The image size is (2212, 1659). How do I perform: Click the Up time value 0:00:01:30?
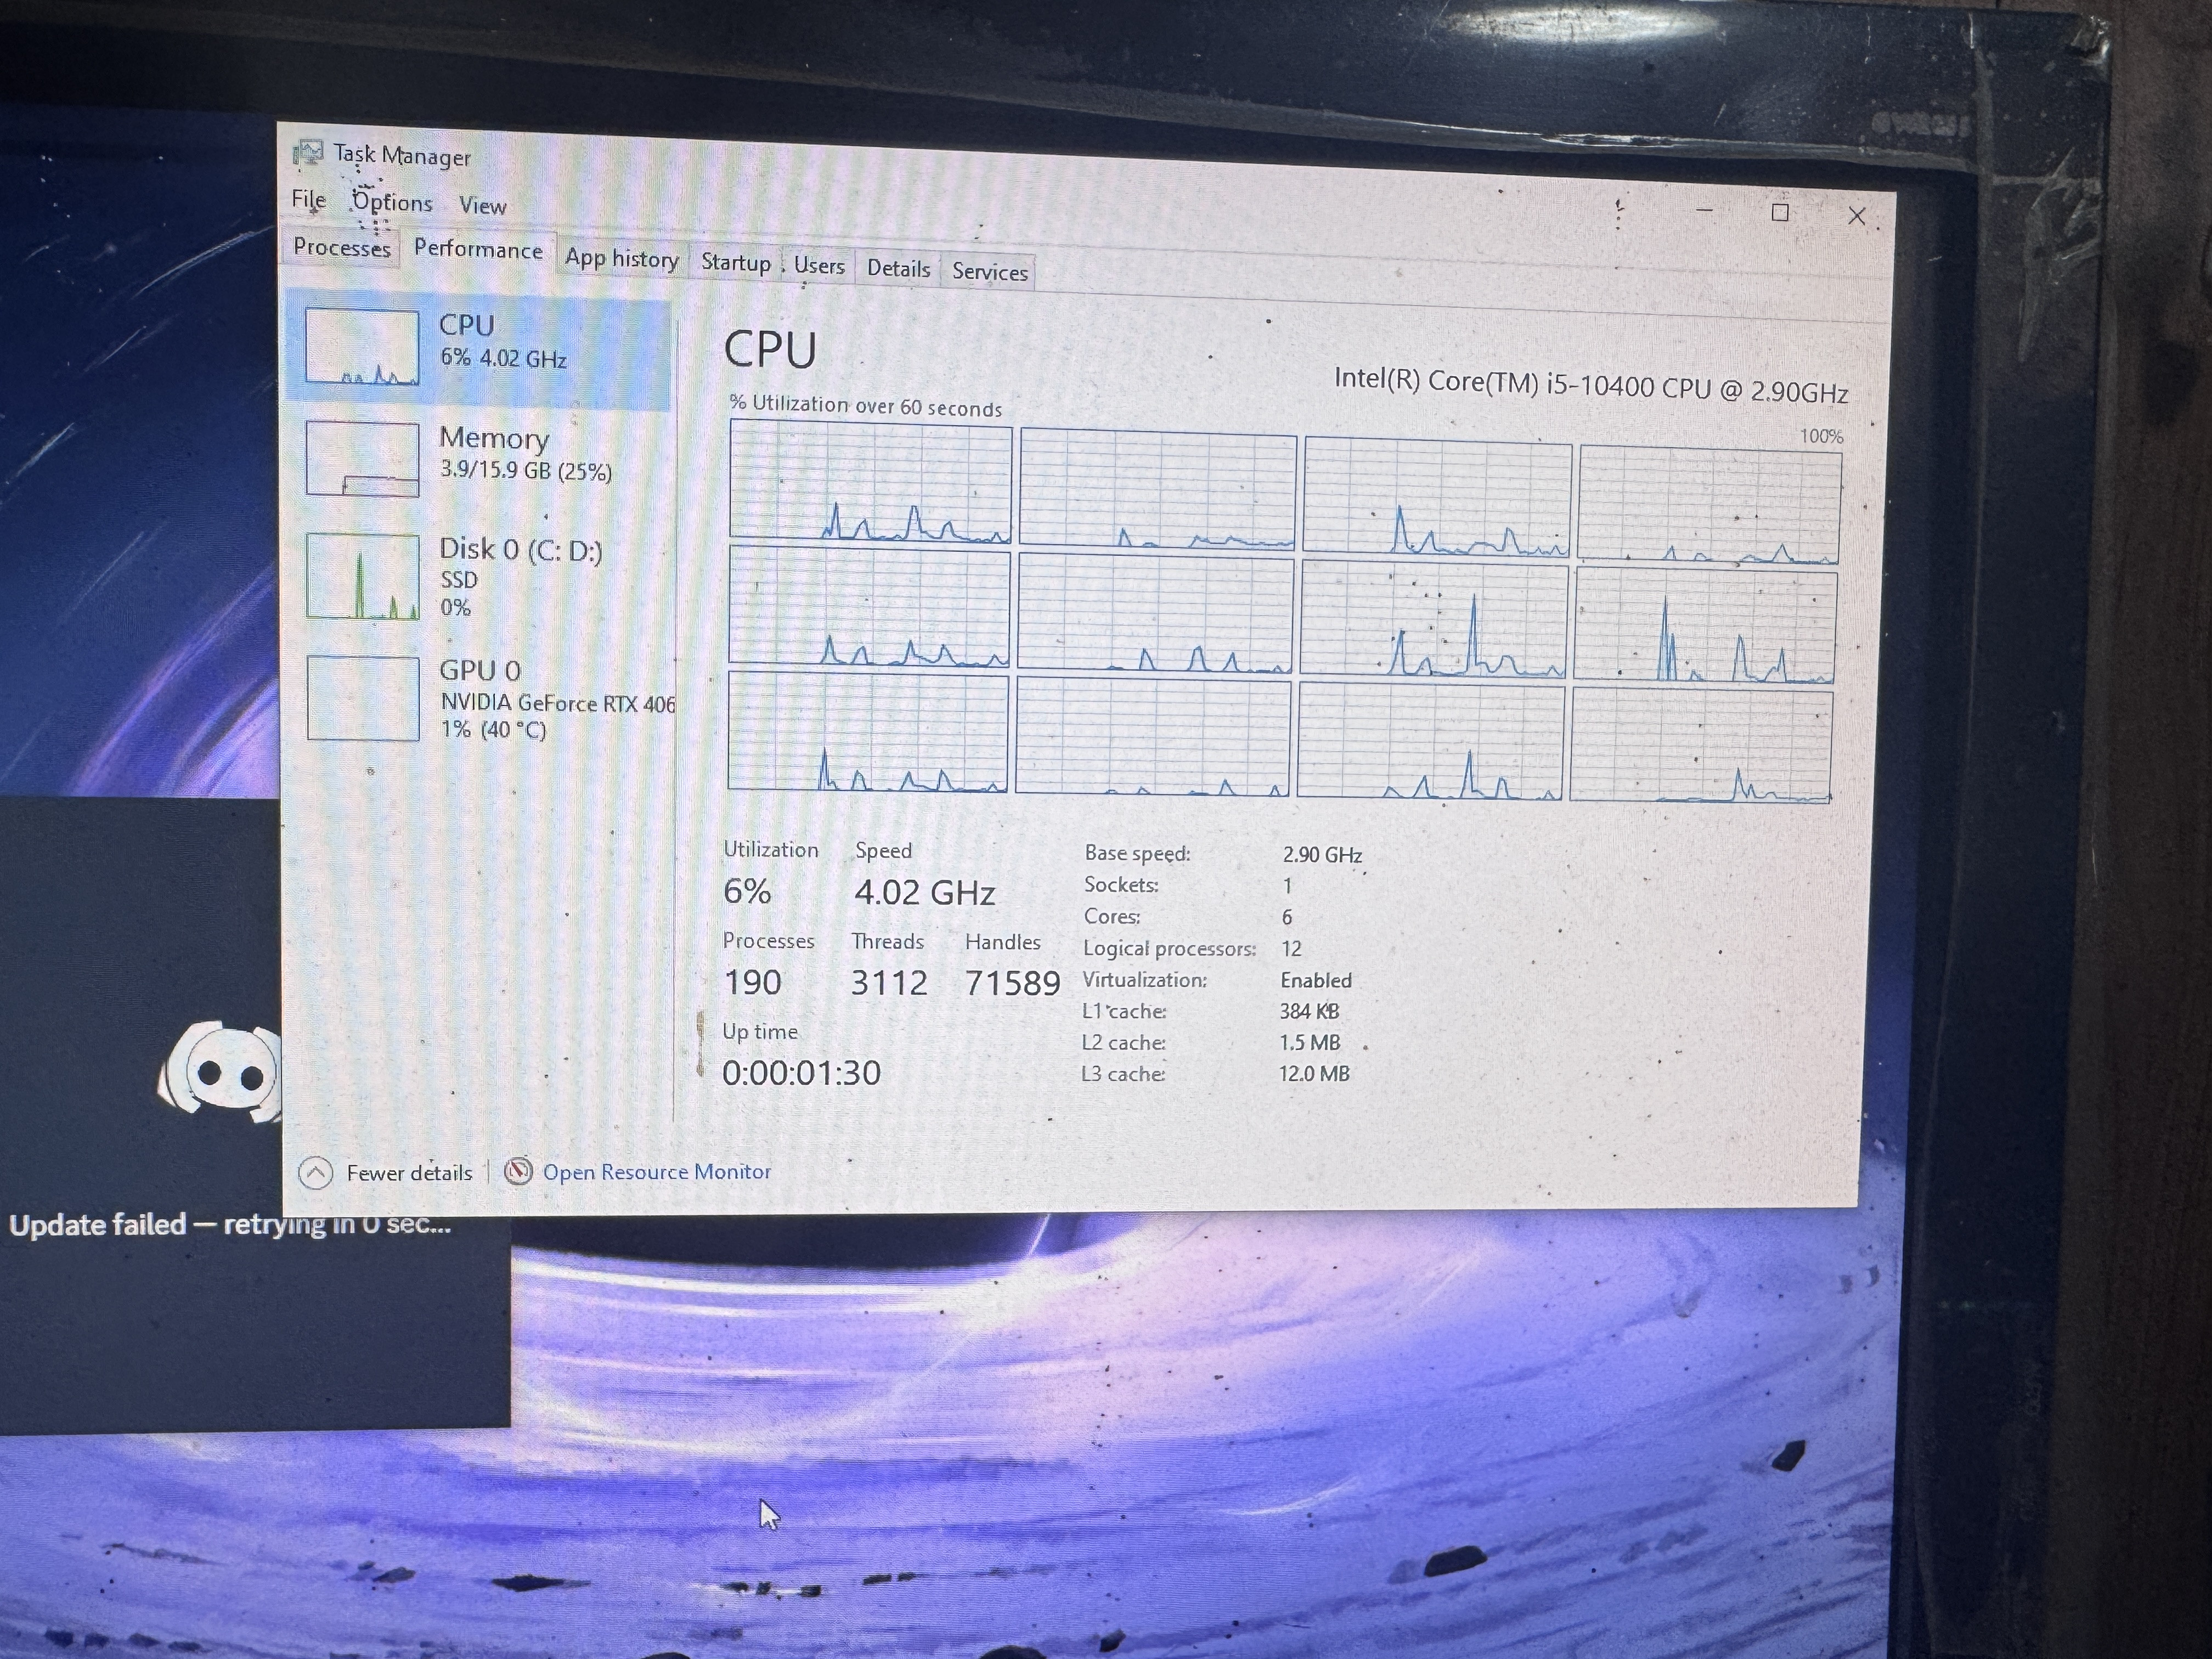(x=801, y=1073)
